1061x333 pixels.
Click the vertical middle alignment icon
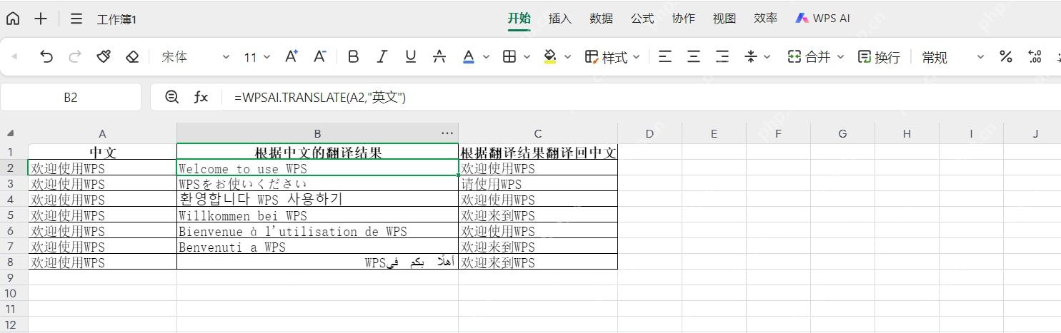[750, 56]
